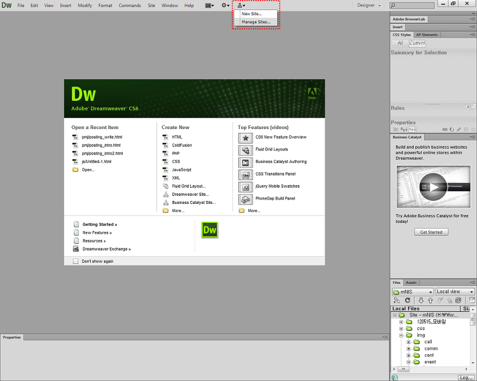The image size is (477, 381).
Task: Click Files panel horizontal scrollbar thumb
Action: point(404,369)
